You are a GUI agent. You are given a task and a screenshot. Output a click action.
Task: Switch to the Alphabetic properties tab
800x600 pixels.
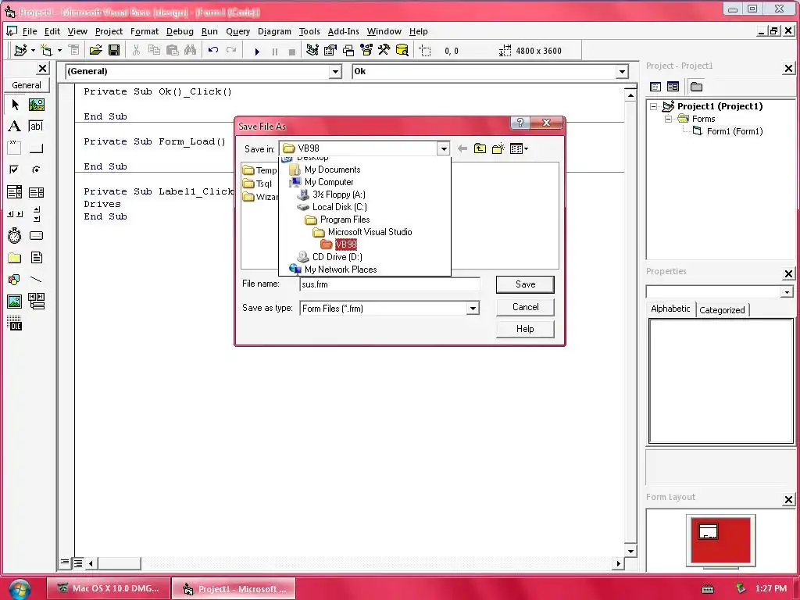[670, 309]
